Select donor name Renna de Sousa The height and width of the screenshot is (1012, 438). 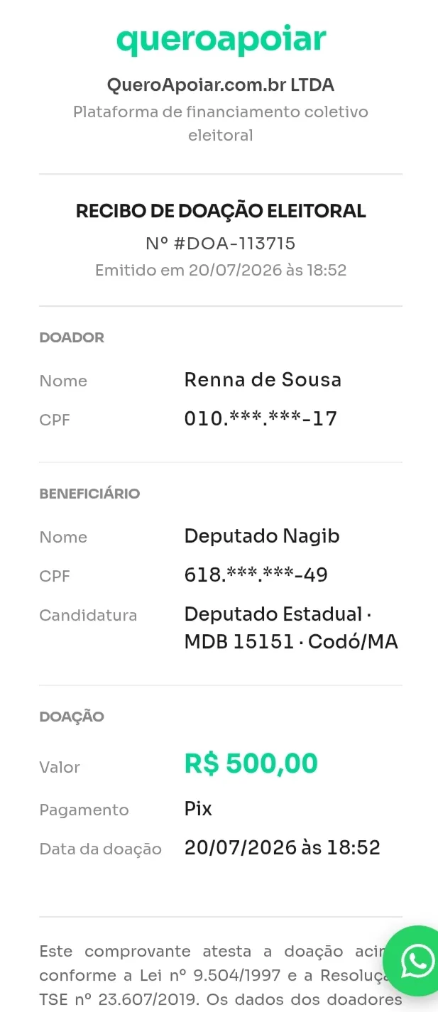click(x=263, y=380)
